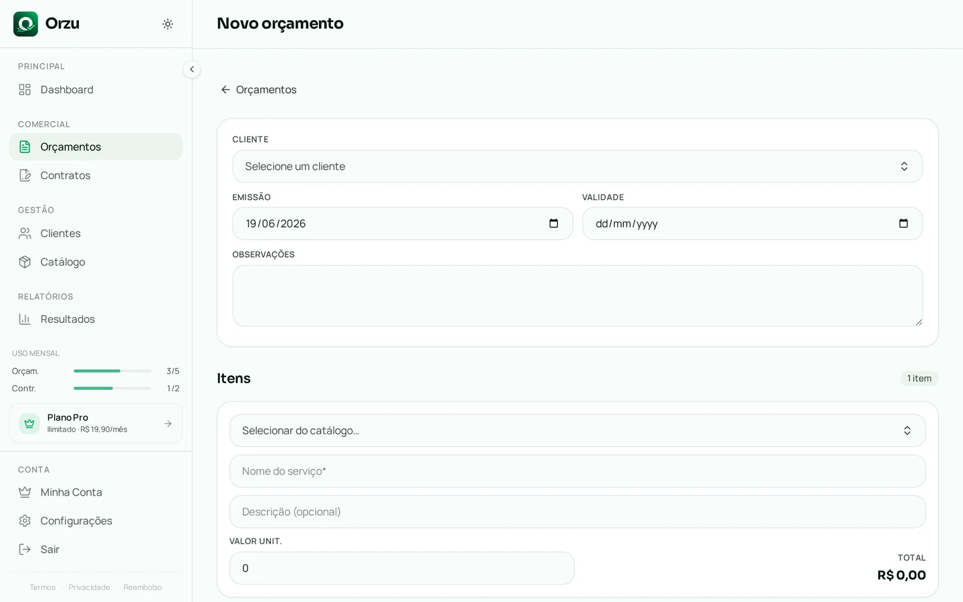
Task: Click the Orzu logo icon
Action: pyautogui.click(x=25, y=24)
